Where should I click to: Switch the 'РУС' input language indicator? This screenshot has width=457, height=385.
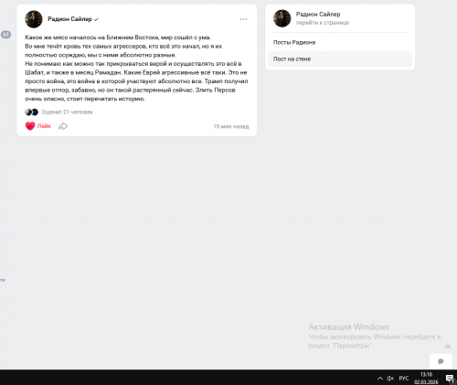tap(404, 379)
